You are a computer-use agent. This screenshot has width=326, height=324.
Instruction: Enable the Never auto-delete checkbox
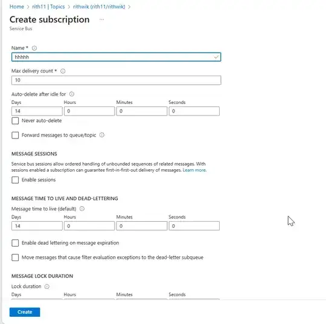(15, 121)
